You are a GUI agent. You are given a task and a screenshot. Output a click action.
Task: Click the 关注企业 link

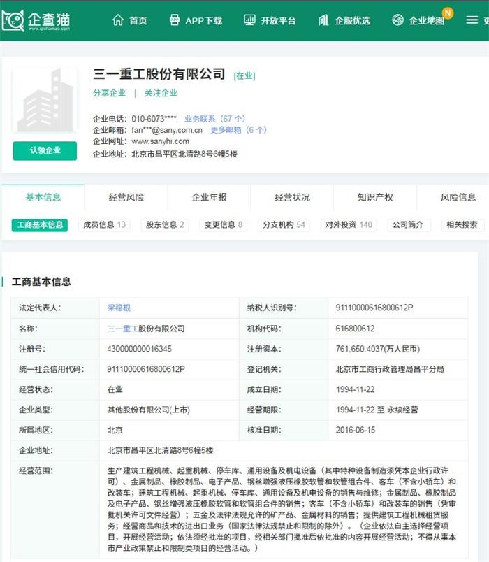pos(161,93)
